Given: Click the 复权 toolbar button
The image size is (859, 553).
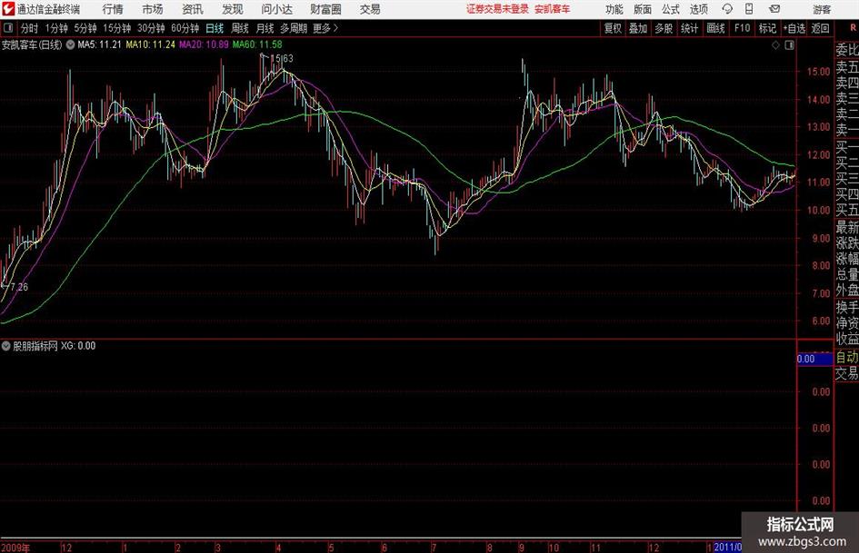Looking at the screenshot, I should pyautogui.click(x=613, y=28).
